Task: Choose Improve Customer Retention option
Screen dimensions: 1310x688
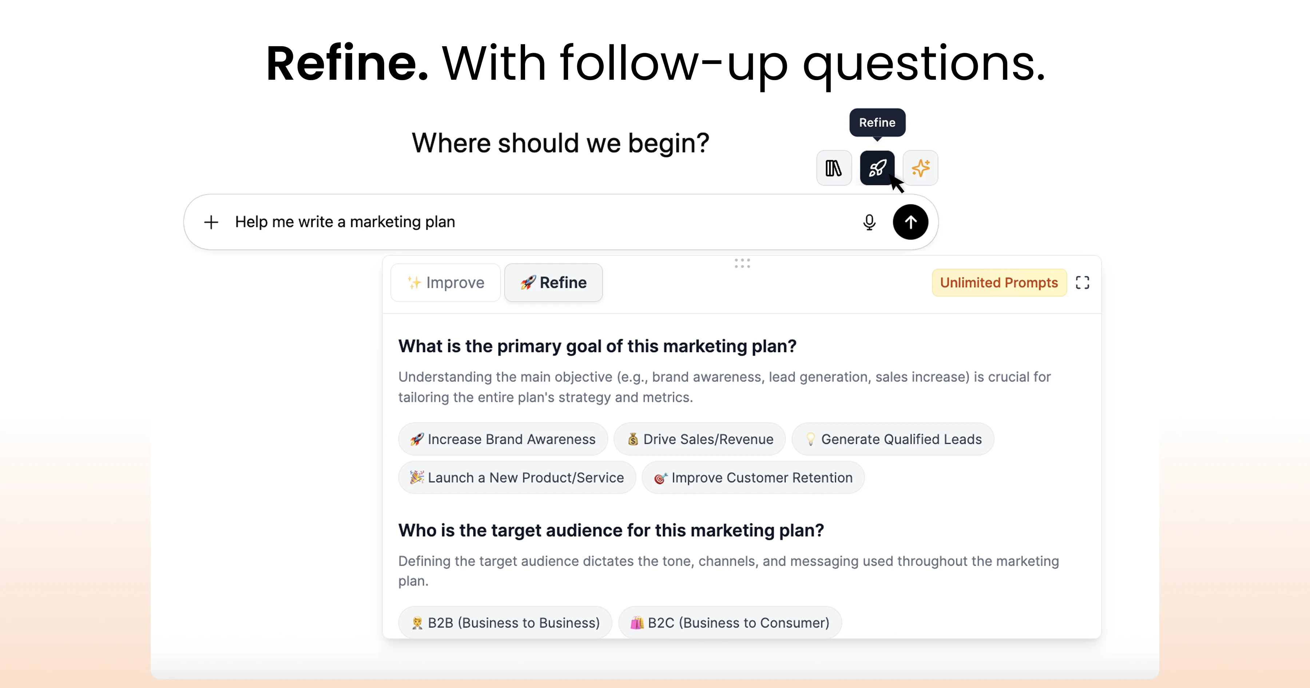Action: pyautogui.click(x=753, y=478)
